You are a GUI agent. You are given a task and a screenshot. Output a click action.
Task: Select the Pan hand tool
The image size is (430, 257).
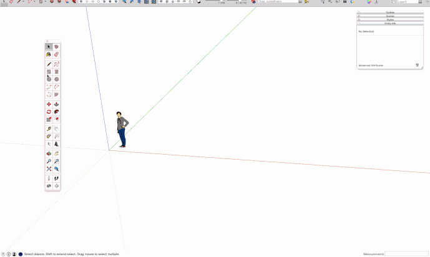(57, 154)
